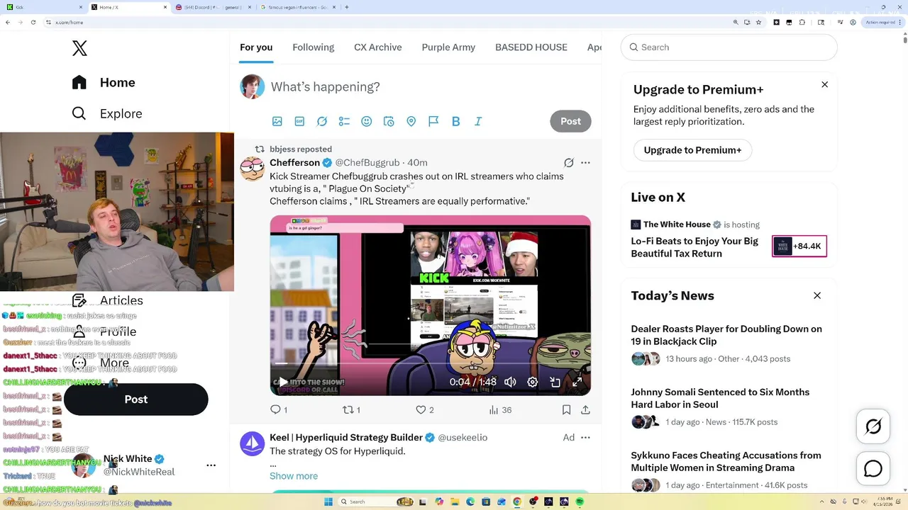The width and height of the screenshot is (908, 510).
Task: Open Johnny Somali Sentenced news story
Action: pyautogui.click(x=720, y=398)
